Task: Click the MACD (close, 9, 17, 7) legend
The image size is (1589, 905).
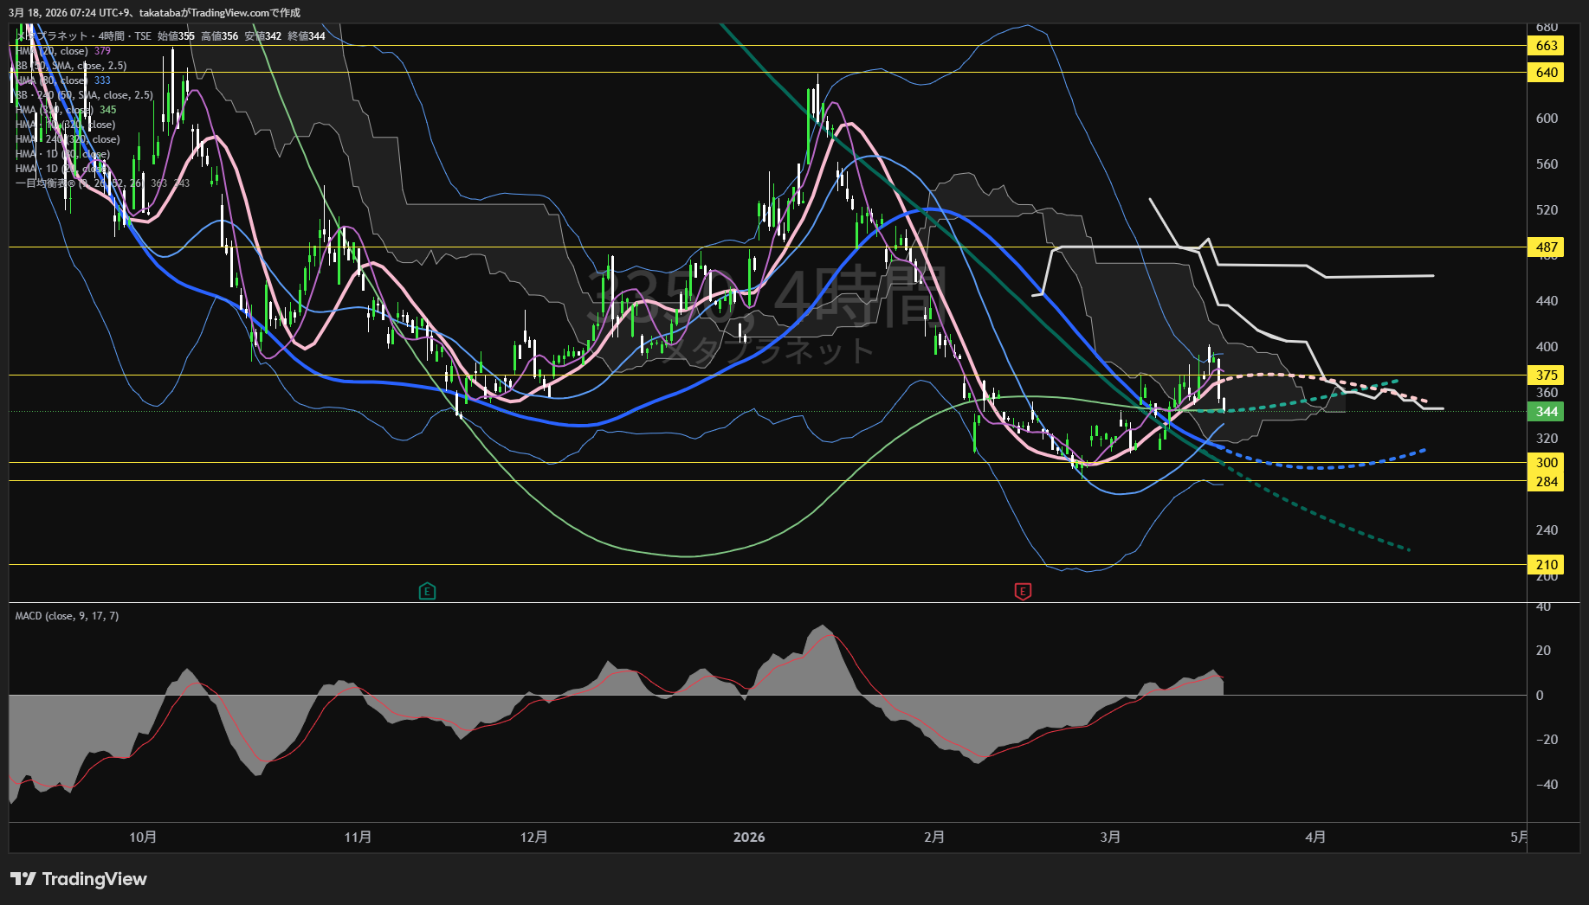Action: 67,616
